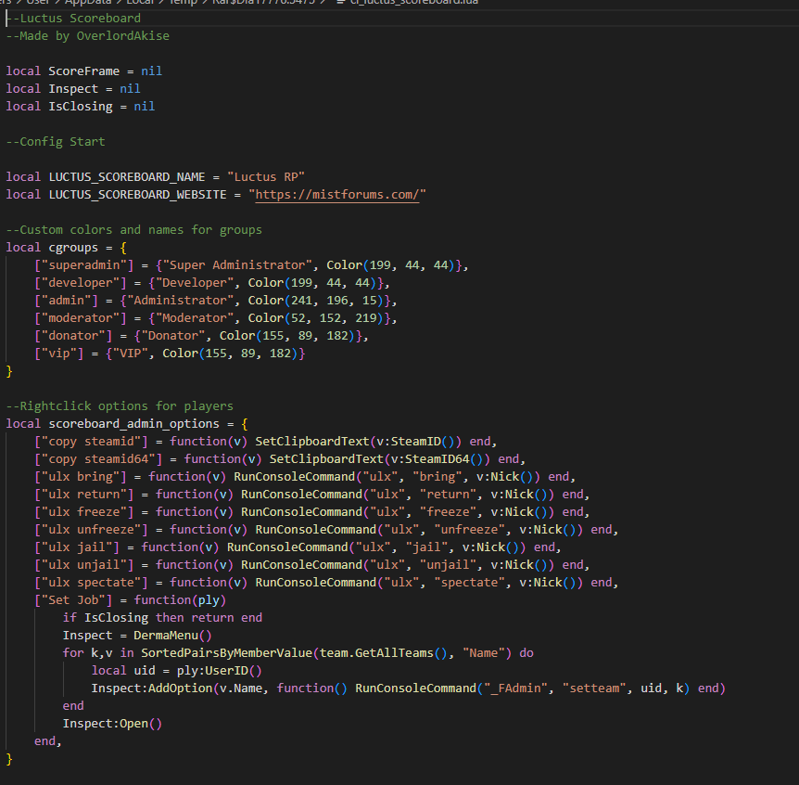Viewport: 799px width, 785px height.
Task: Click the "--Made by OverlordAkise" comment
Action: click(x=88, y=35)
